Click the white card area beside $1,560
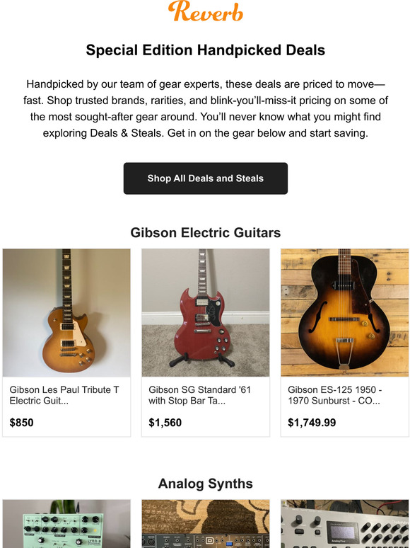Screen dimensions: 410x548 click(x=225, y=423)
